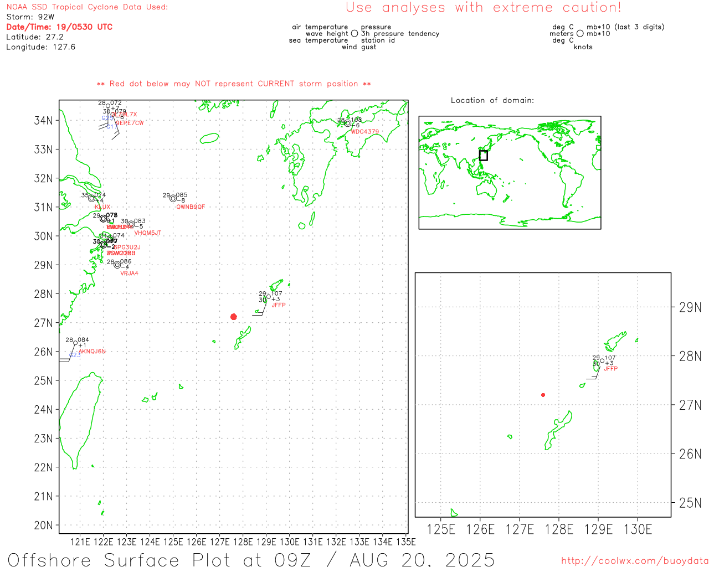
Task: Click station ID AKNQJ6N
Action: 92,352
